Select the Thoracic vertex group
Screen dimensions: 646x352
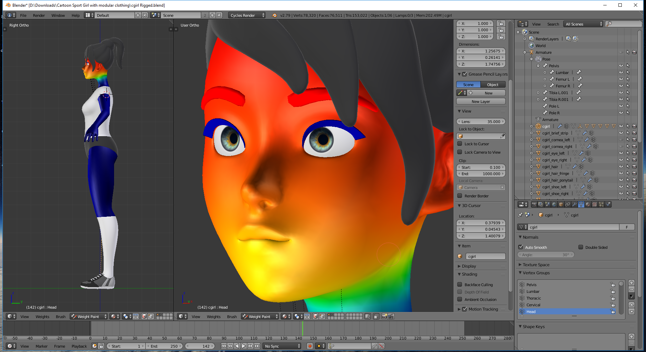coord(568,298)
